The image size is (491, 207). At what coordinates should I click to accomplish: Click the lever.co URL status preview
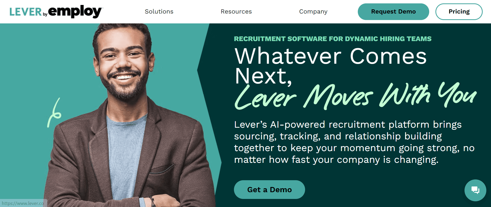(23, 203)
